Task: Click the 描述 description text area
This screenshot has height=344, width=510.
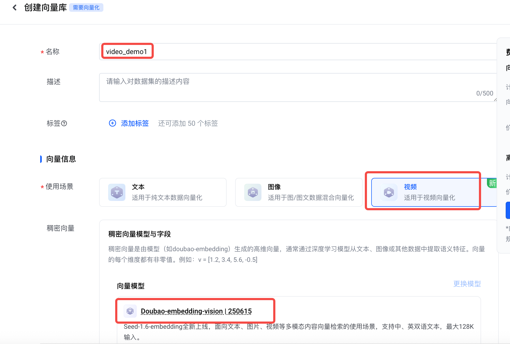Action: point(298,87)
